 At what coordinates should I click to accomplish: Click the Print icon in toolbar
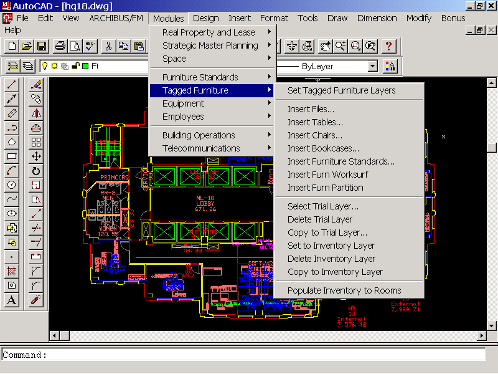point(60,46)
